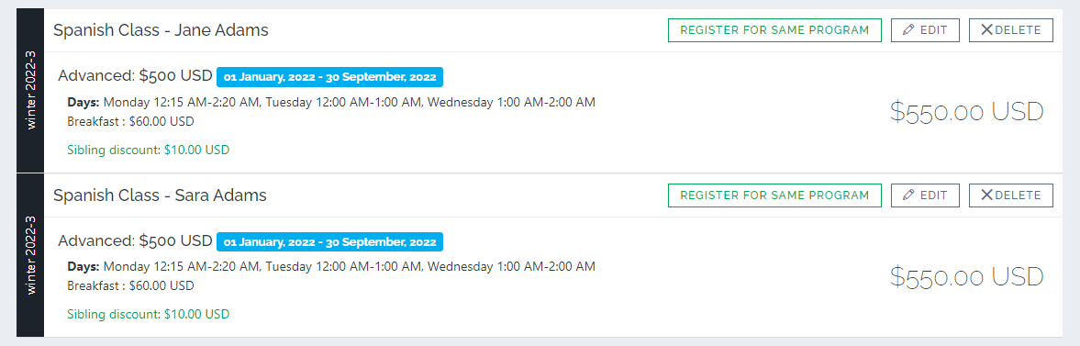Screen dimensions: 1080x346
Task: Click Jane Adams $550.00 USD total
Action: 967,112
